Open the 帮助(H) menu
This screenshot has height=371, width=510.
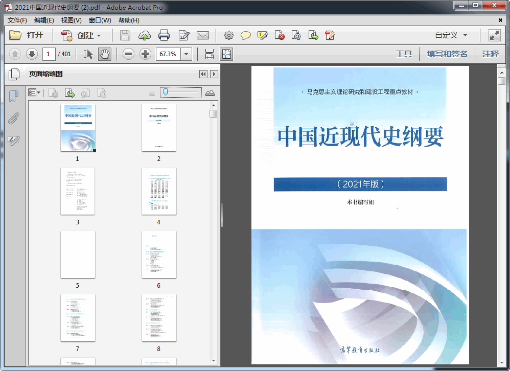pyautogui.click(x=129, y=20)
